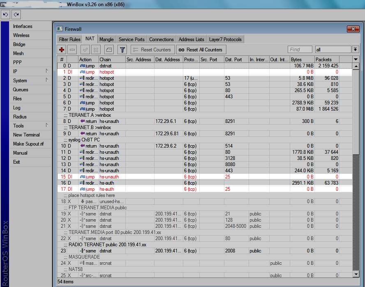Click the vertical scrollbar down arrow
This screenshot has height=287, width=365.
click(x=356, y=274)
